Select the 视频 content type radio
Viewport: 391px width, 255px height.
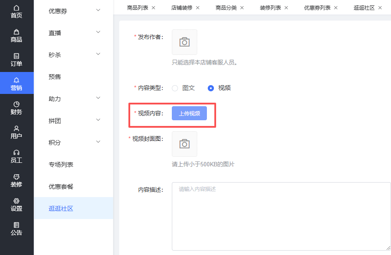tap(211, 88)
